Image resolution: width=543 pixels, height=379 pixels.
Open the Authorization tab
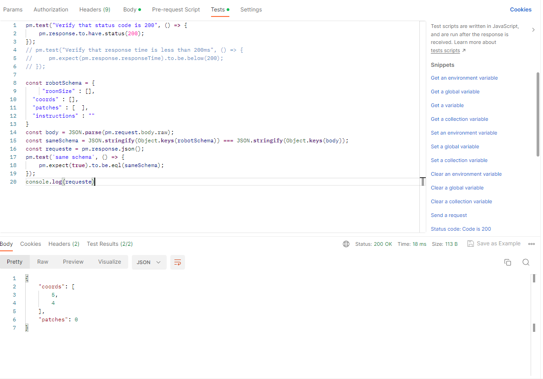click(x=51, y=10)
